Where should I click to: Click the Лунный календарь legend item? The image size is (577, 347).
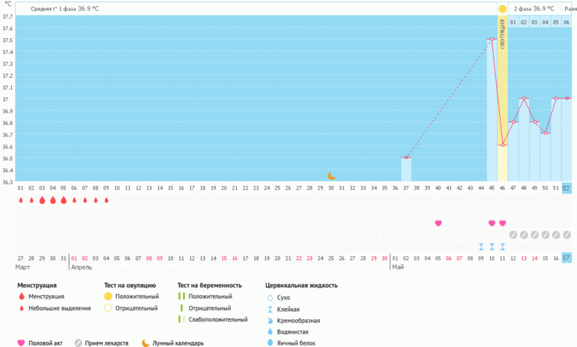(172, 343)
